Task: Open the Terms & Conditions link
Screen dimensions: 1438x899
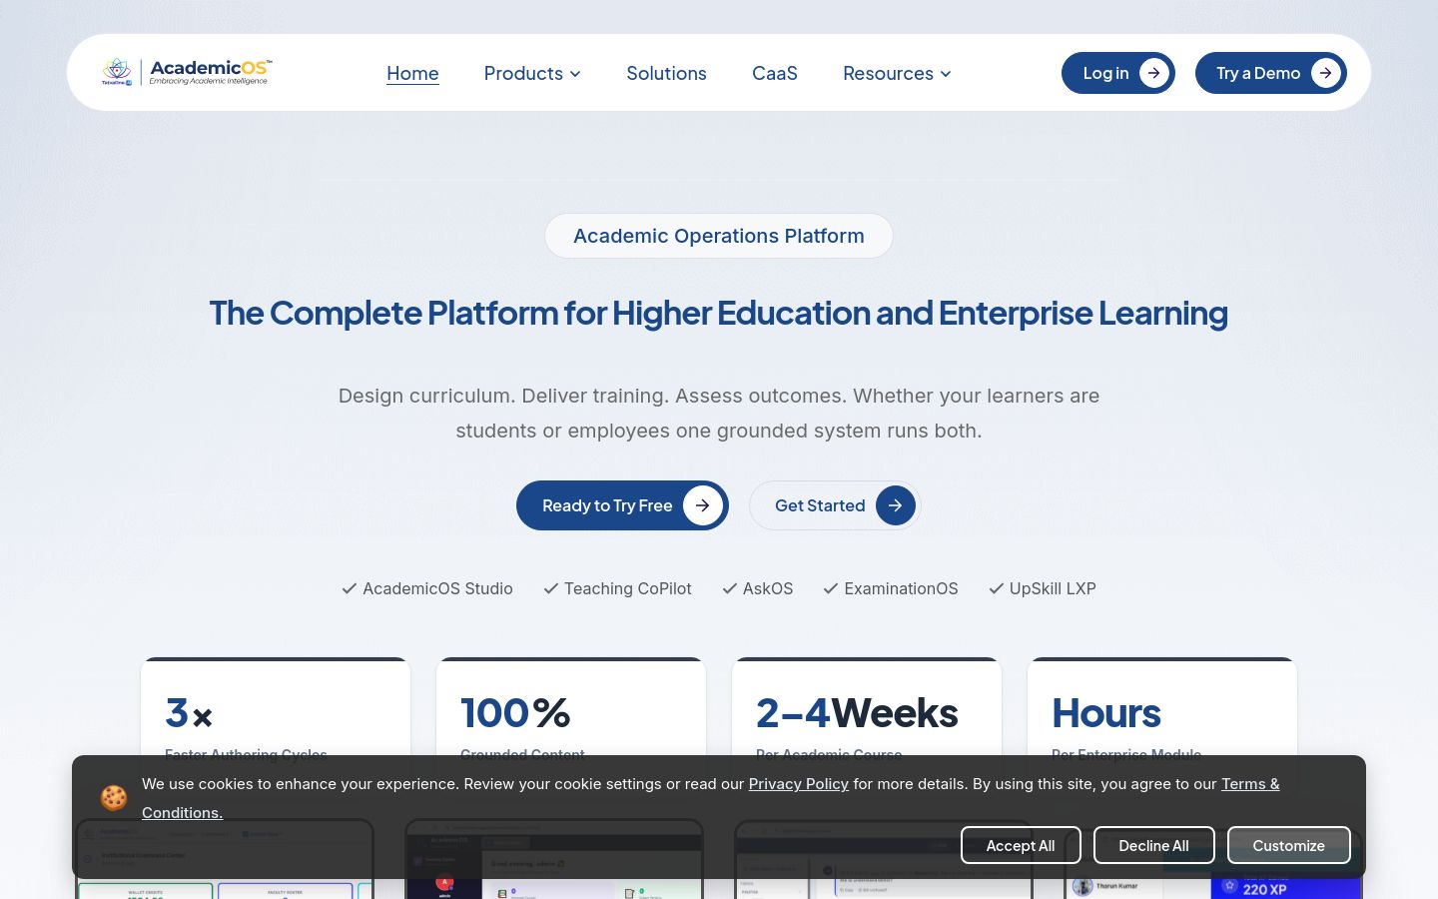Action: pos(1250,784)
